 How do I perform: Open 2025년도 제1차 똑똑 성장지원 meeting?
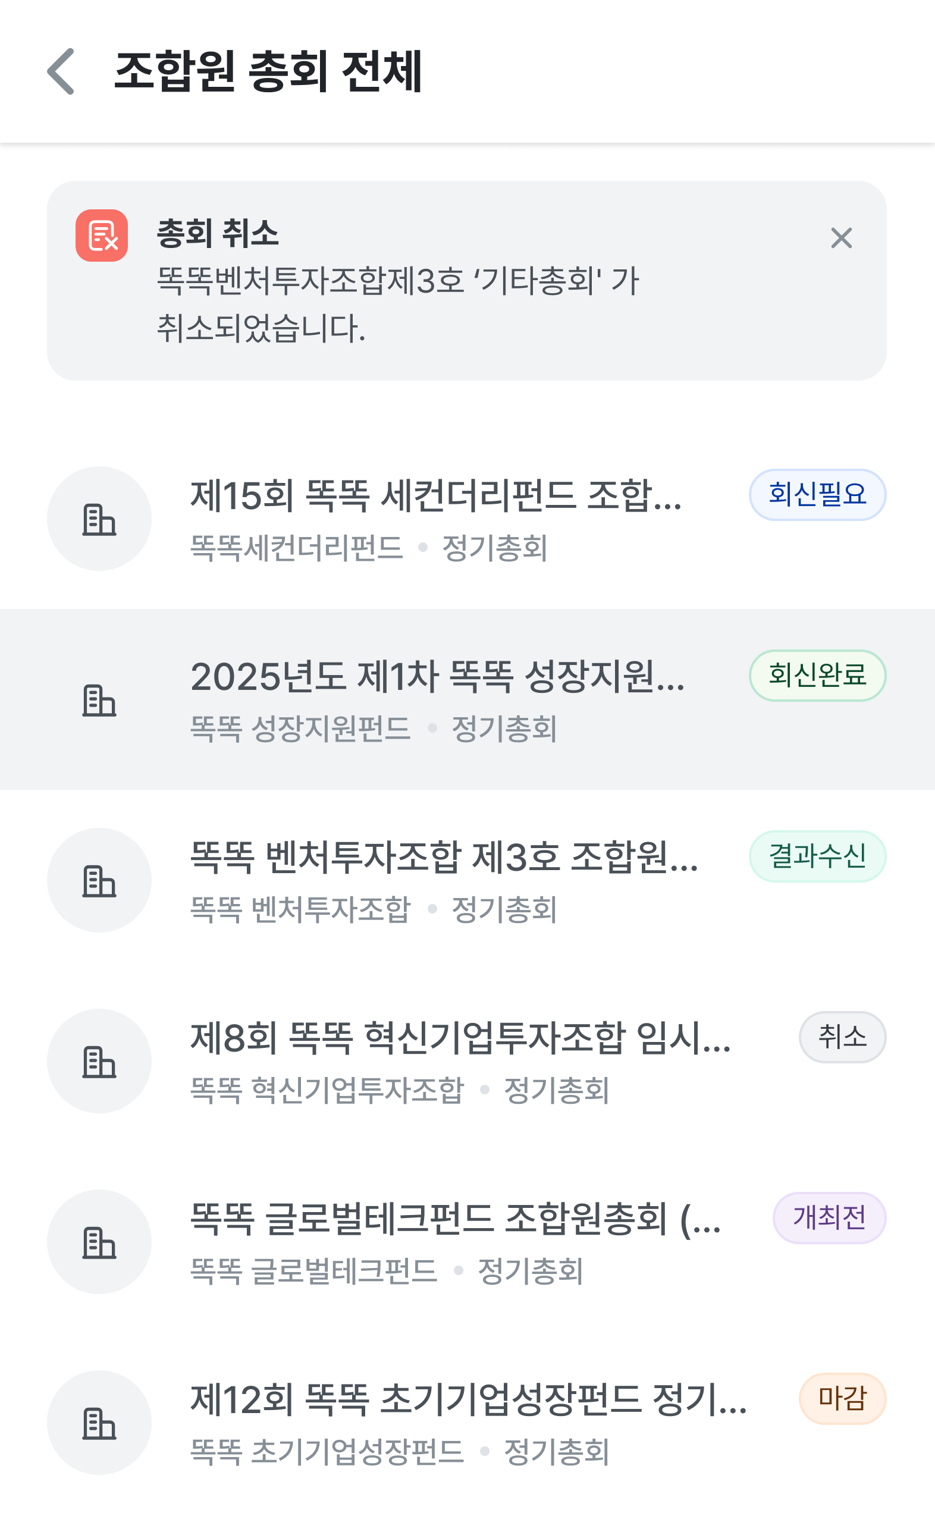point(437,676)
